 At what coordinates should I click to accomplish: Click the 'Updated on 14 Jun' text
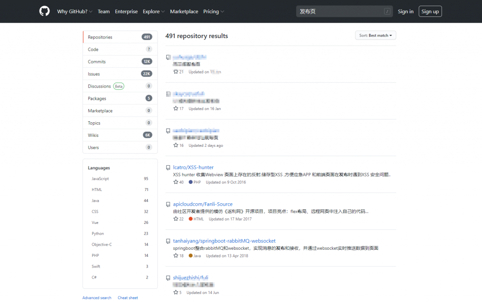pos(203,293)
